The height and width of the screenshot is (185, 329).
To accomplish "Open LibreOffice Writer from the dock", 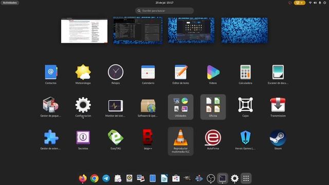I will 164,178.
